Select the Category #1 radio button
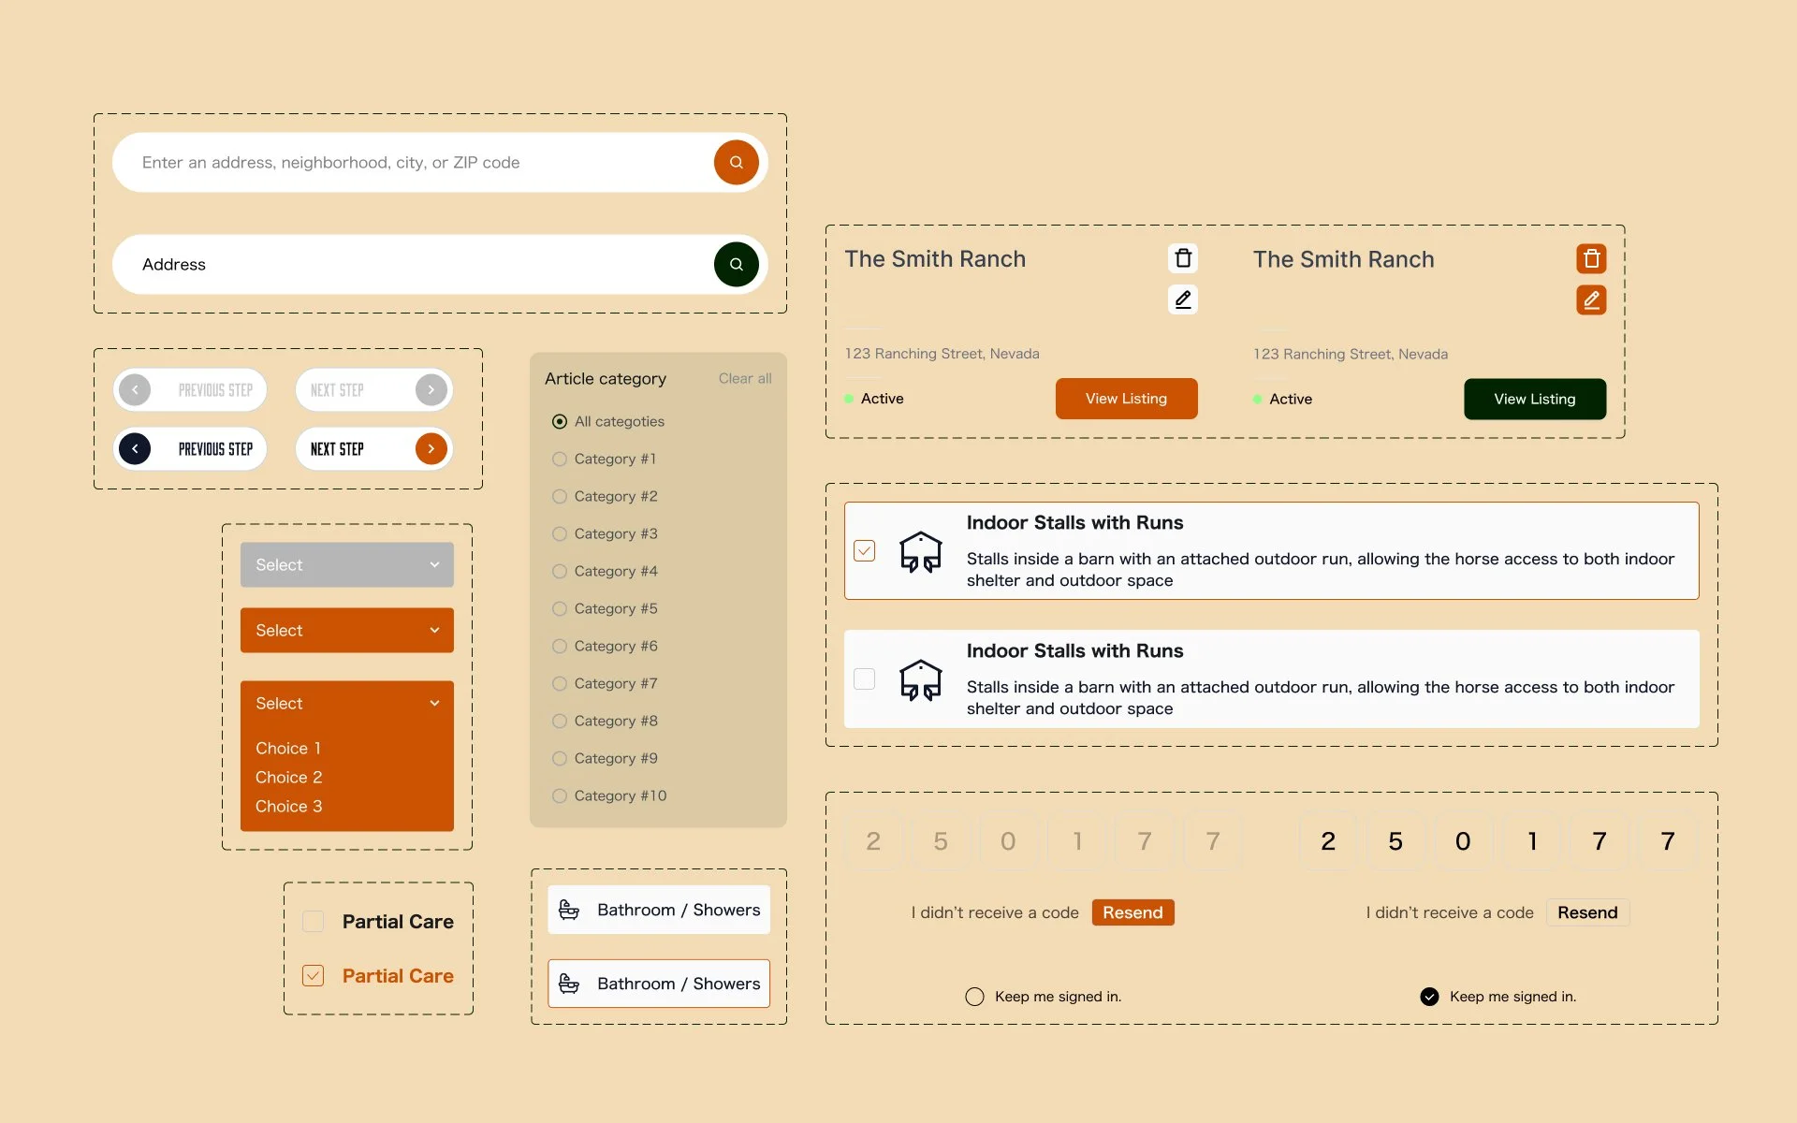 point(560,459)
